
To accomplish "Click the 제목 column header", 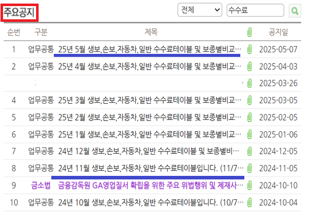I will coord(151,32).
